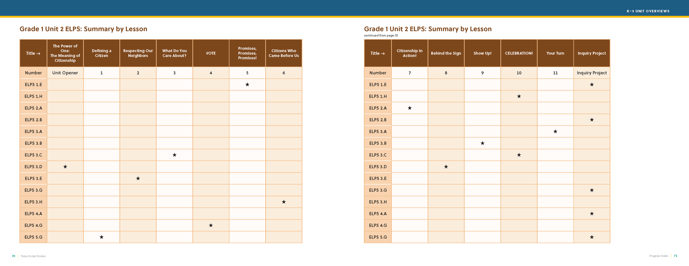Screen dimensions: 689x266
Task: Click the heading above 'continued from page 70'
Action: pyautogui.click(x=428, y=29)
